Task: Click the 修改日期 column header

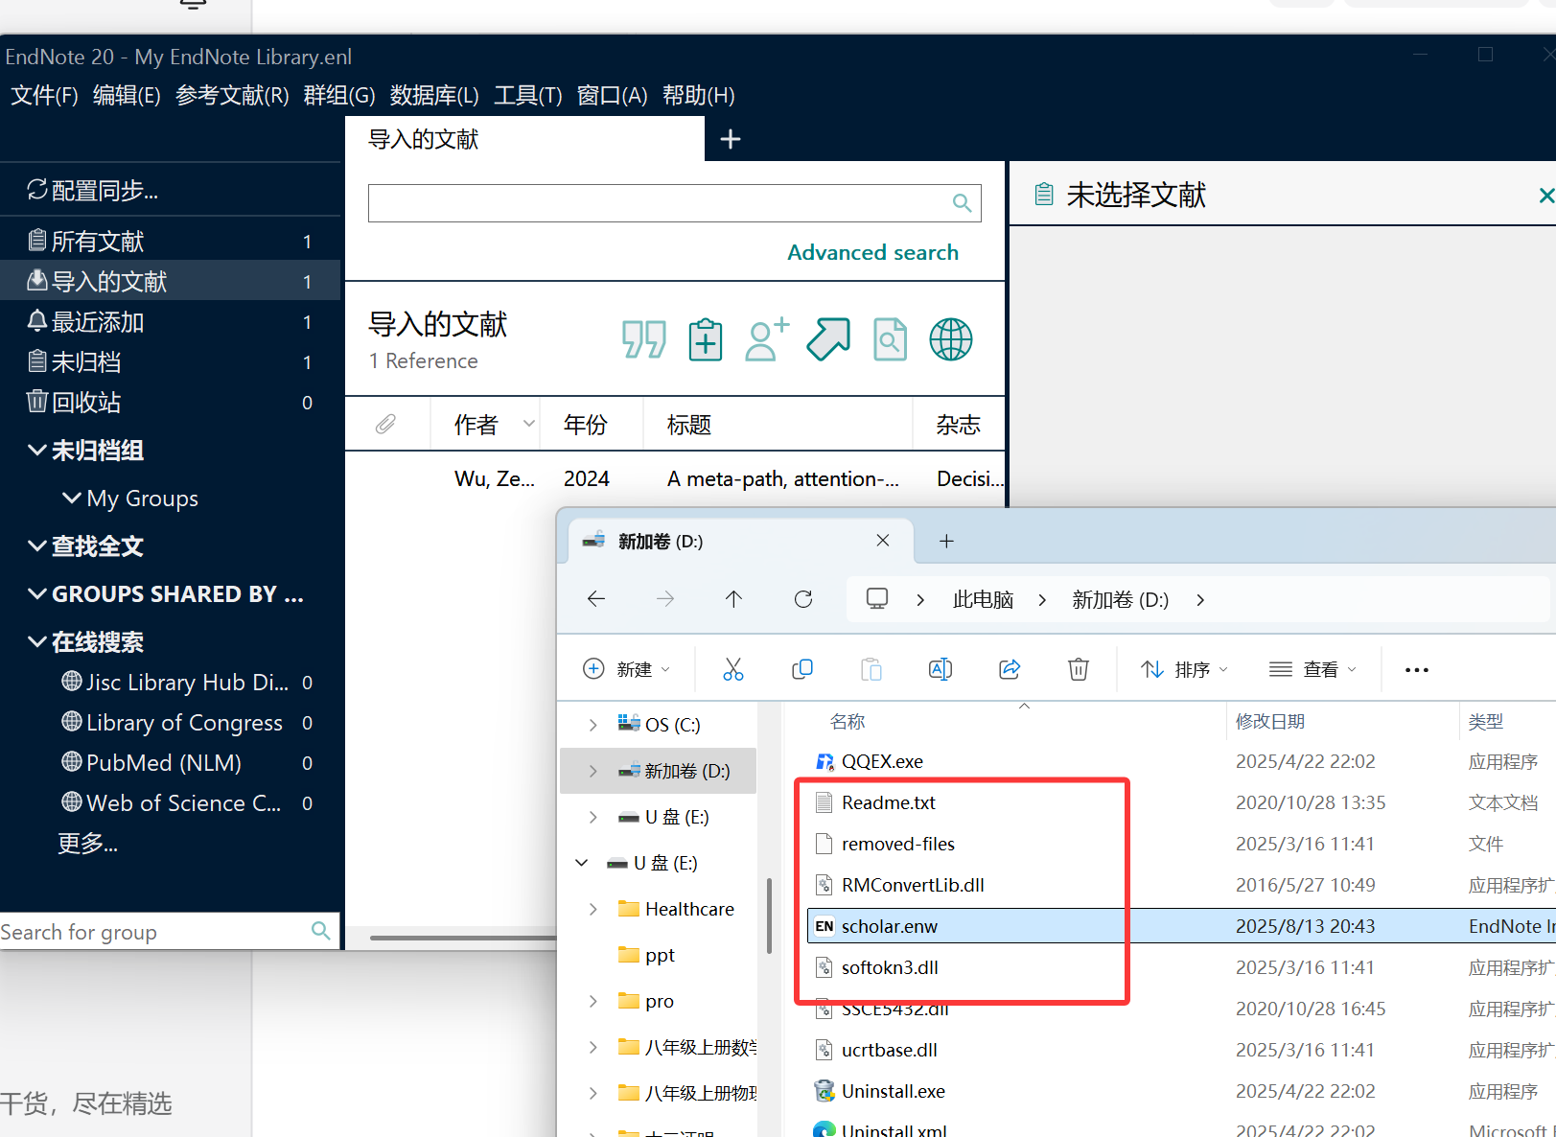Action: [x=1269, y=721]
